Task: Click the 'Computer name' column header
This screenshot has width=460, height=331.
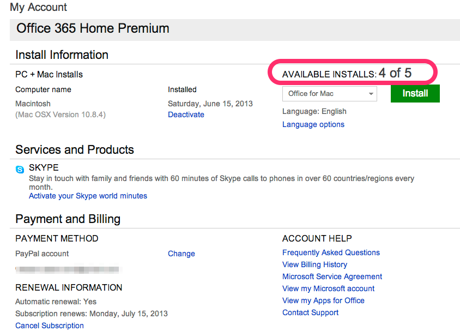Action: coord(43,89)
